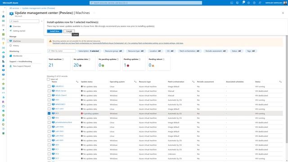Image resolution: width=288 pixels, height=162 pixels.
Task: Sort table by Operating system arrows
Action: click(135, 82)
